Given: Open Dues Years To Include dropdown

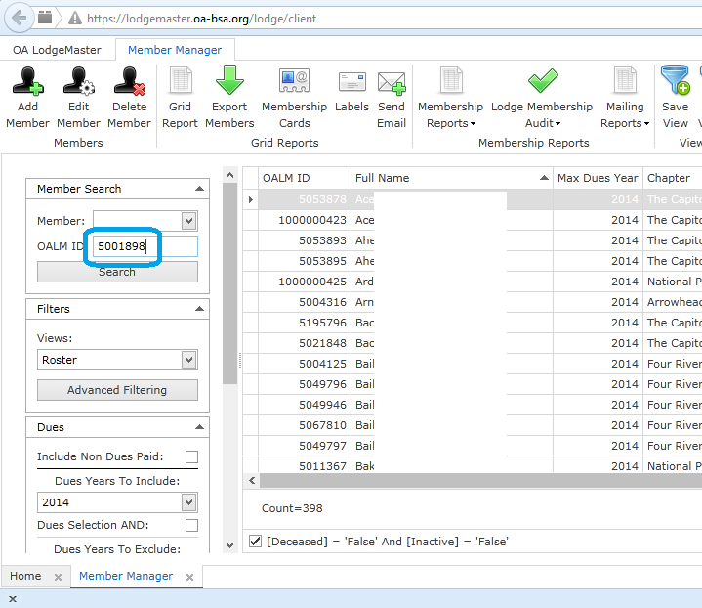Looking at the screenshot, I should point(189,502).
